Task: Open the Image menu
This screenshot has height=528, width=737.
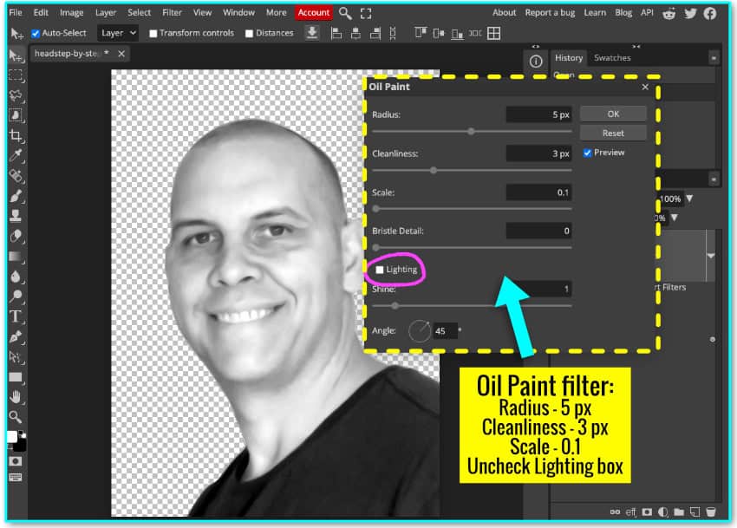Action: [x=71, y=13]
